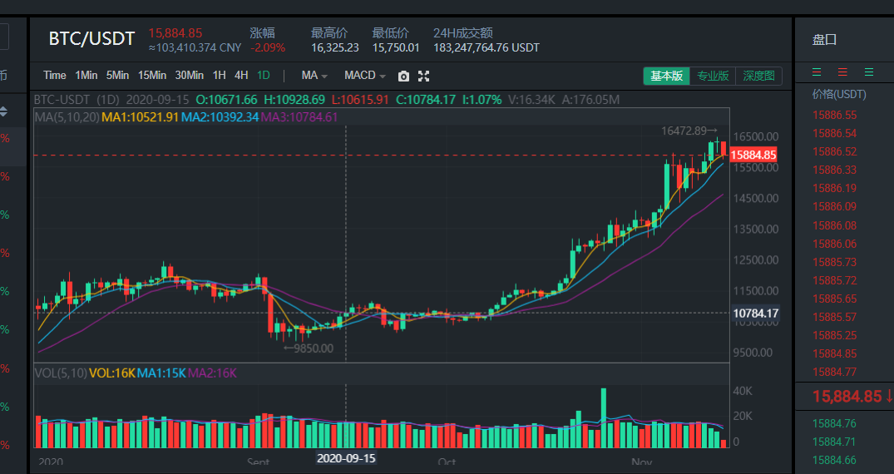Open the 深度图 depth chart
The width and height of the screenshot is (894, 474).
pyautogui.click(x=759, y=76)
